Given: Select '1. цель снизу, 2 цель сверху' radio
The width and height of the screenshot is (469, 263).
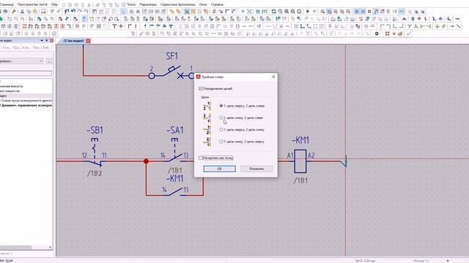Looking at the screenshot, I should point(221,142).
